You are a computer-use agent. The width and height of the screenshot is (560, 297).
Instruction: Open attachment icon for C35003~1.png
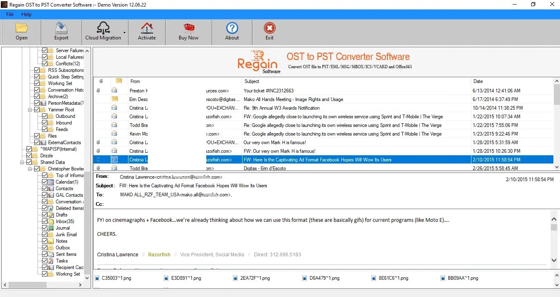(97, 278)
